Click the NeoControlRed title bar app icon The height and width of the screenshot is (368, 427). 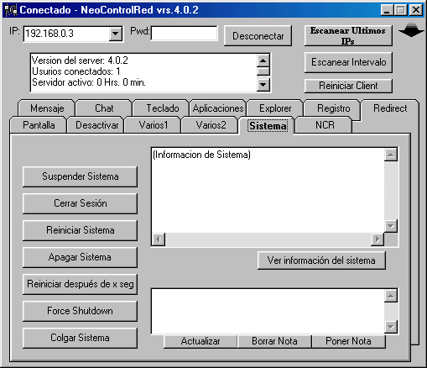click(x=11, y=10)
